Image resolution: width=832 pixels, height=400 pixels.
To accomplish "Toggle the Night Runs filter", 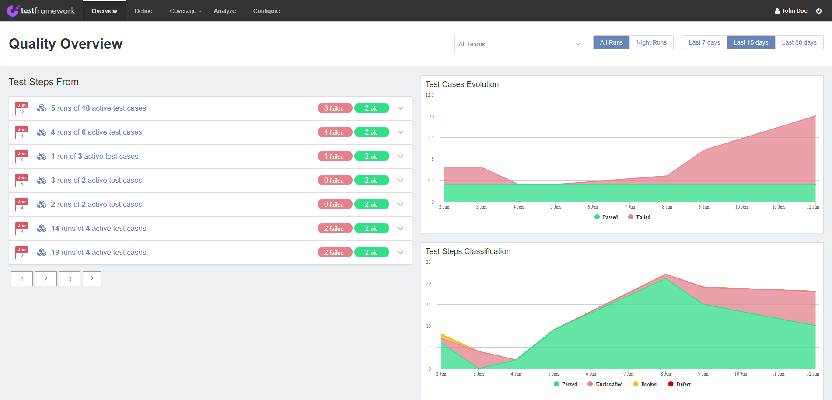I will [651, 42].
